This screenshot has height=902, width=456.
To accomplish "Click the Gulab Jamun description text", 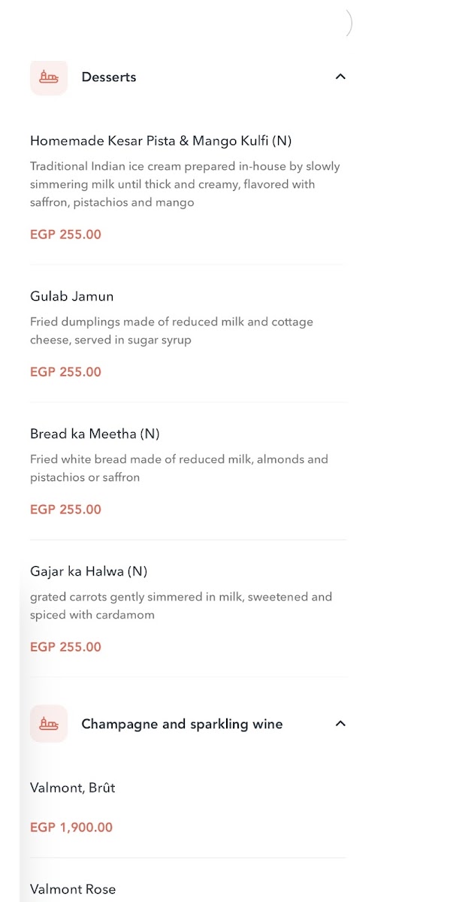I will coord(172,331).
